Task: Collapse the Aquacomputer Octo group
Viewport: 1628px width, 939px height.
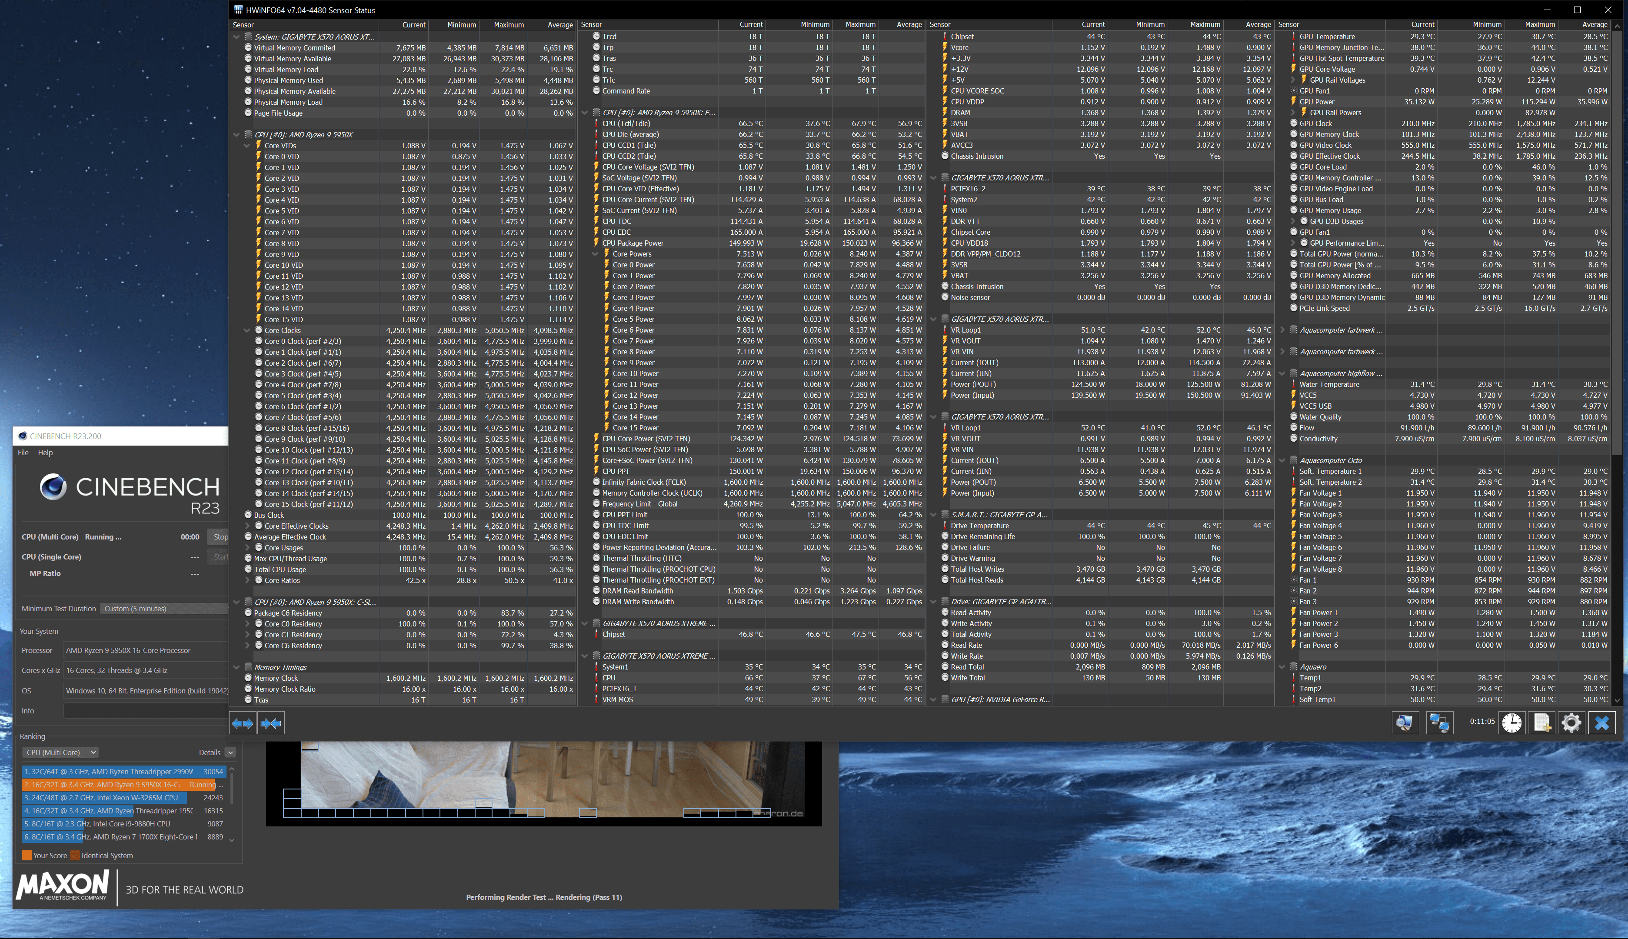Action: tap(1282, 460)
